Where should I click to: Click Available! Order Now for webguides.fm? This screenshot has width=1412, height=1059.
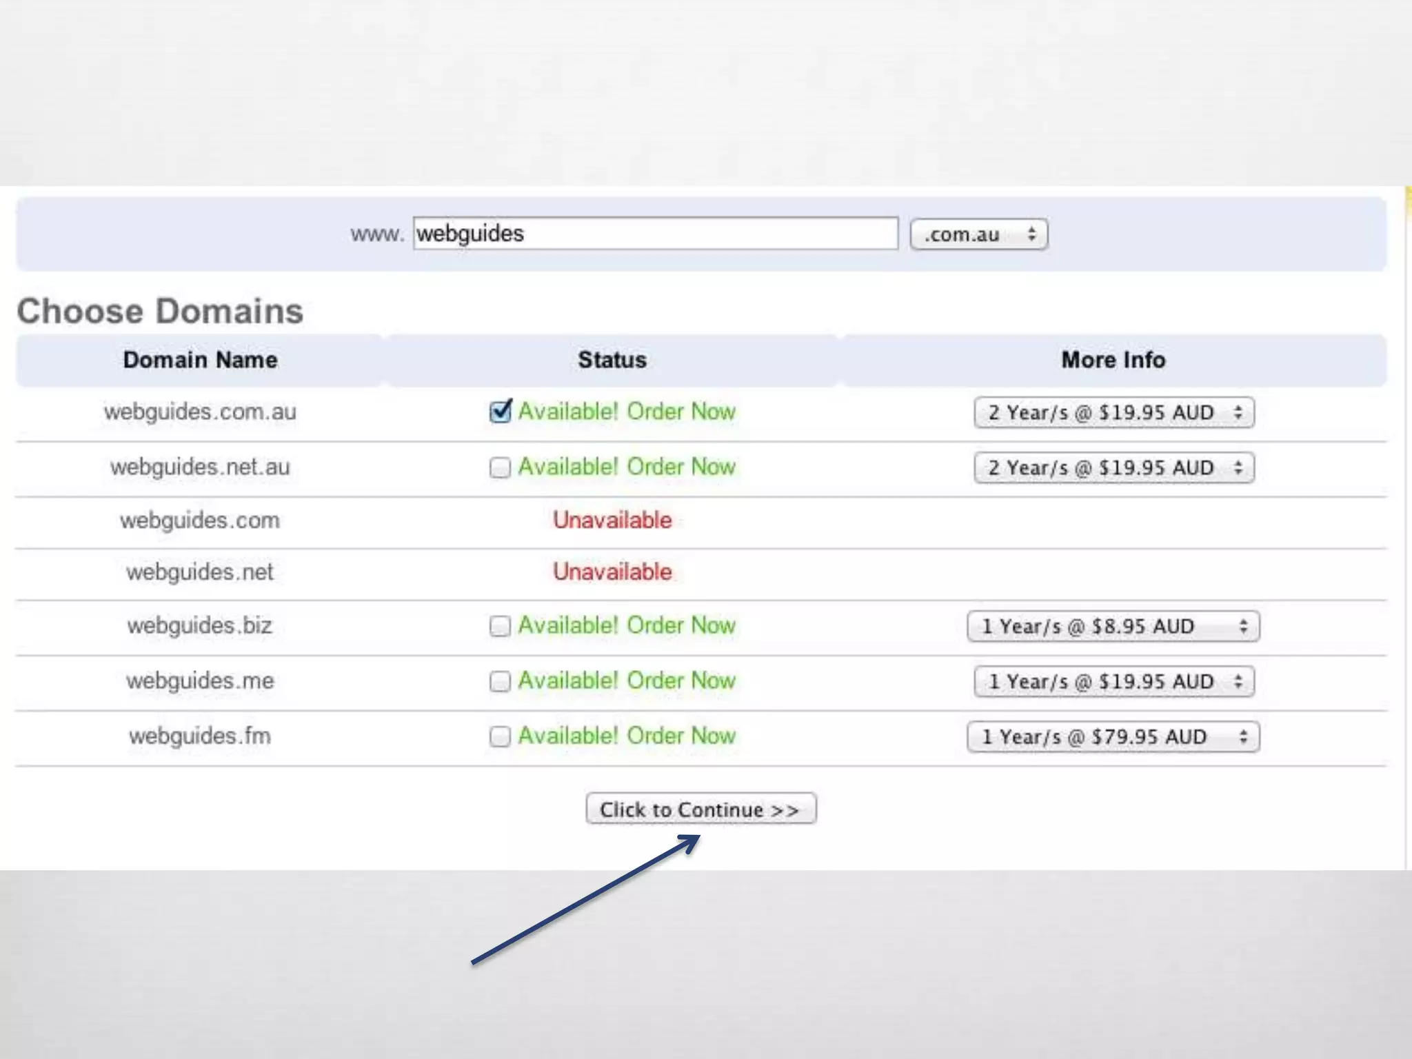626,736
